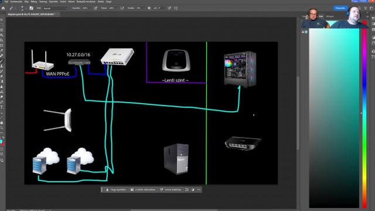375x211 pixels.
Task: Click the canvas vertical scrollbar
Action: click(298, 113)
